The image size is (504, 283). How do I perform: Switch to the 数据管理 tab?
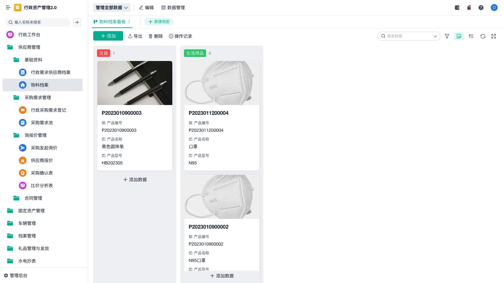point(173,8)
